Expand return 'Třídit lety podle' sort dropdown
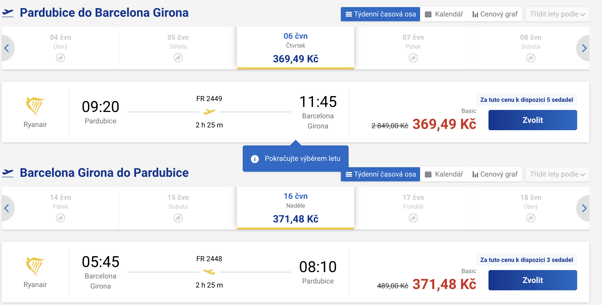The height and width of the screenshot is (305, 602). tap(557, 174)
